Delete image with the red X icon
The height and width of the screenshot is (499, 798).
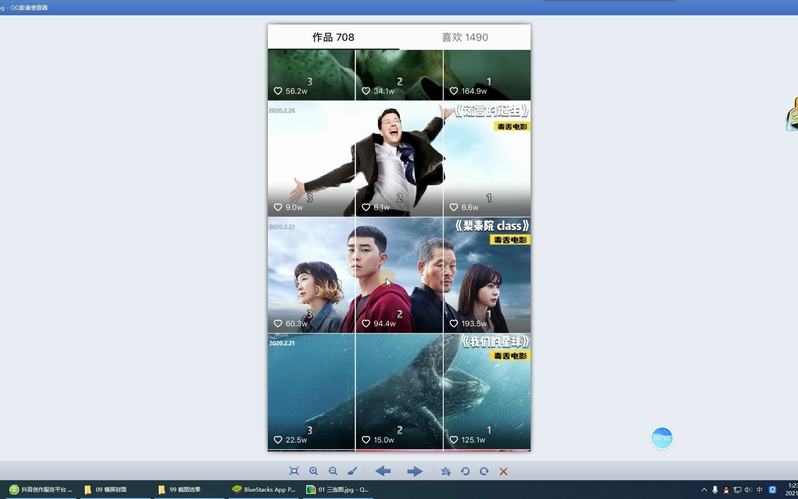click(503, 471)
